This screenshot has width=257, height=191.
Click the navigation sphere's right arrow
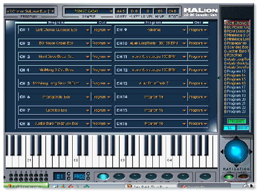pyautogui.click(x=251, y=151)
